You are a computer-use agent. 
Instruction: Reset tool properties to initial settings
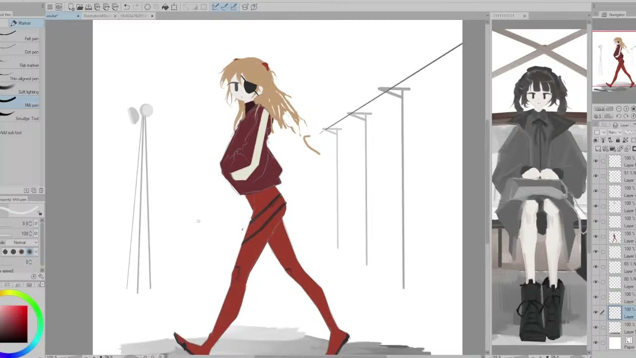click(34, 276)
